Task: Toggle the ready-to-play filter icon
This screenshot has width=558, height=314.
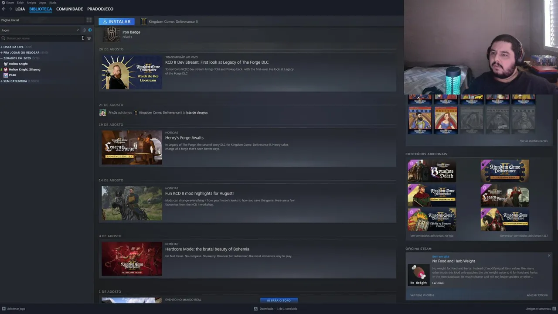Action: 90,30
